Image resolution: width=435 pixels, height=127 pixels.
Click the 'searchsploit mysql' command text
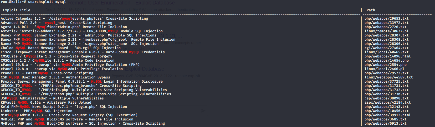point(47,2)
